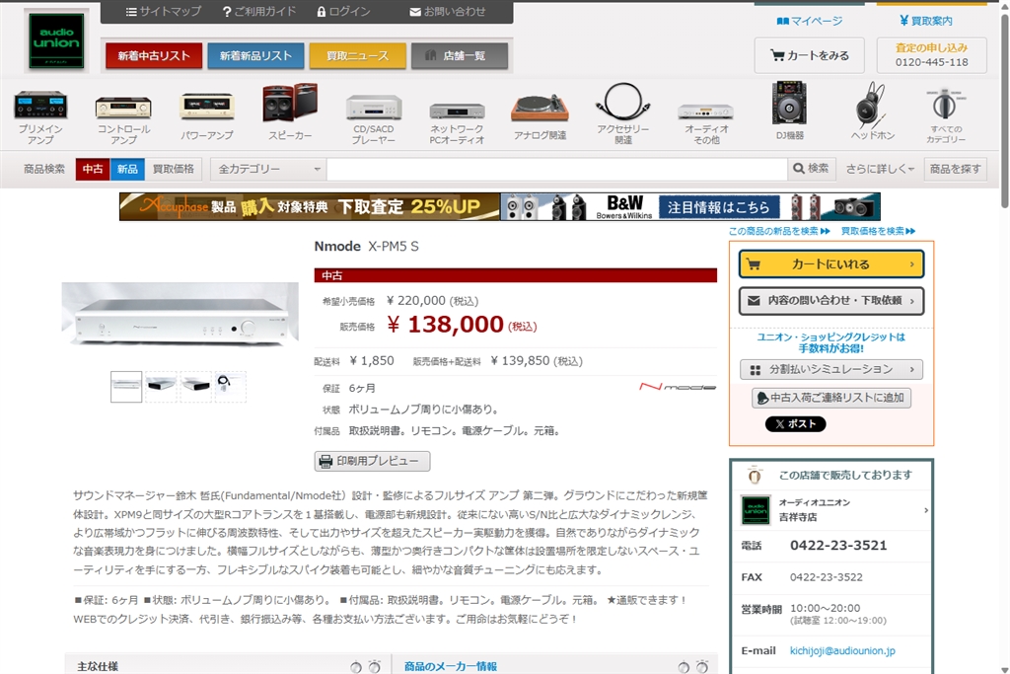Screen dimensions: 1010x674
Task: Open ログイン in the top bar
Action: [x=343, y=12]
